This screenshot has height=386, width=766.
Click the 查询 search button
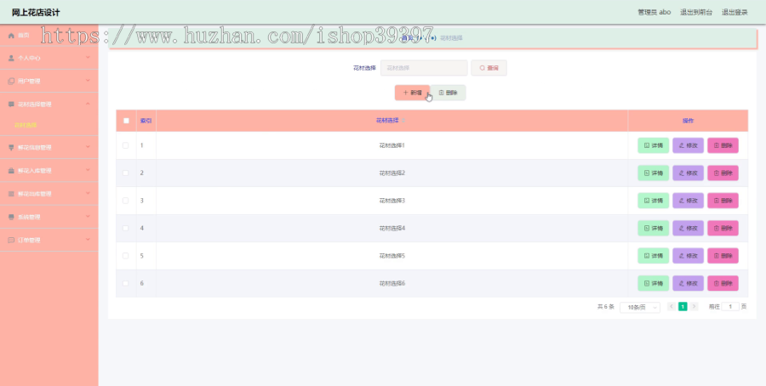[x=489, y=68]
